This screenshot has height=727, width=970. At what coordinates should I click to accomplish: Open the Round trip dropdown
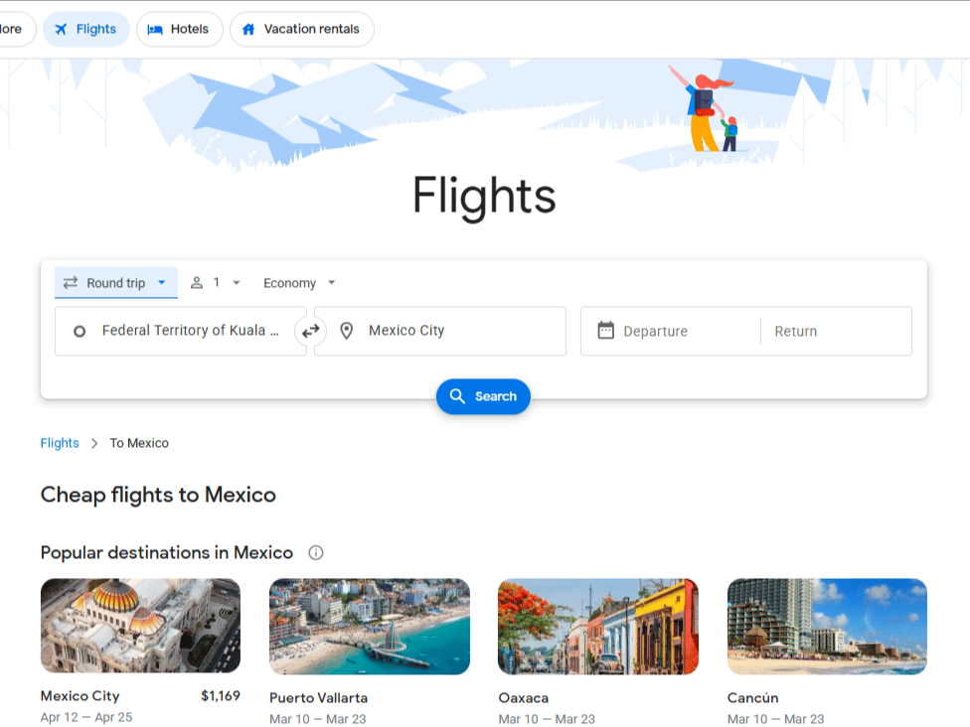115,282
